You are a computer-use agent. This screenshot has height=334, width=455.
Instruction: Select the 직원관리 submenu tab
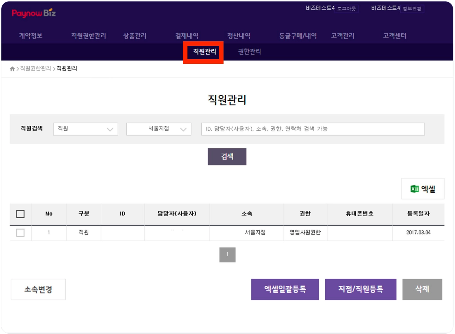[x=205, y=52]
